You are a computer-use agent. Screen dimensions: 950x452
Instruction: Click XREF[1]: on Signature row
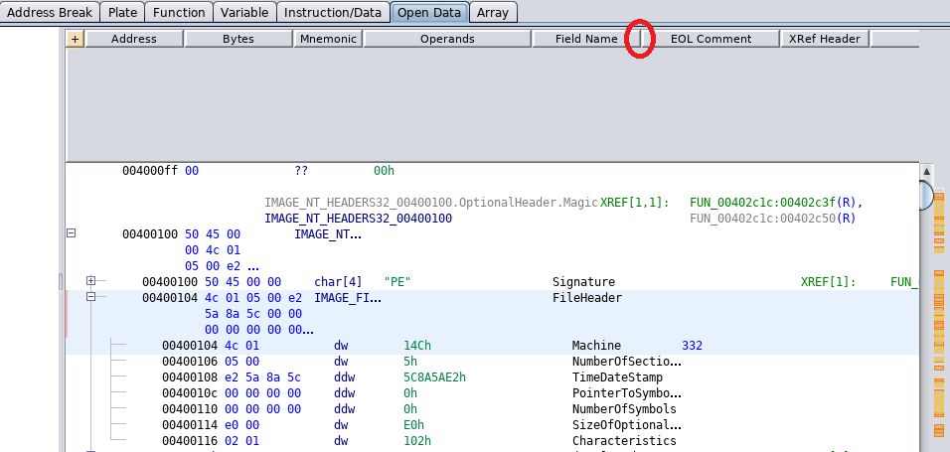828,282
